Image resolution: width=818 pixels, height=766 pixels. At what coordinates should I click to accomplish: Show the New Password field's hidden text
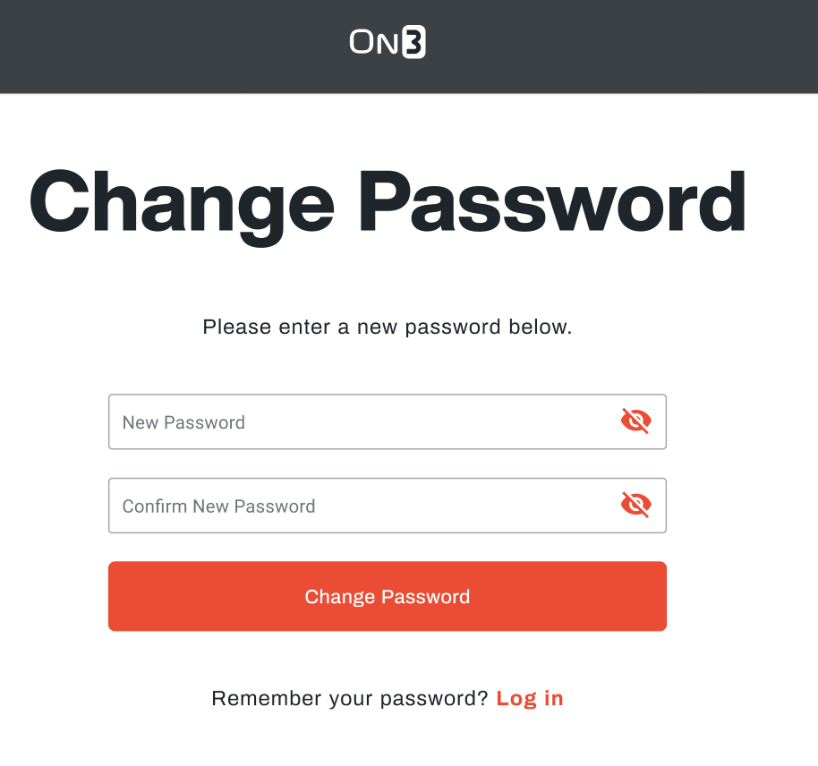636,421
